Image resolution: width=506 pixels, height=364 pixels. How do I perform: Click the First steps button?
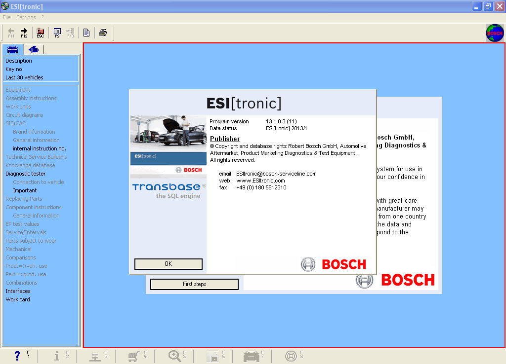[x=194, y=284]
